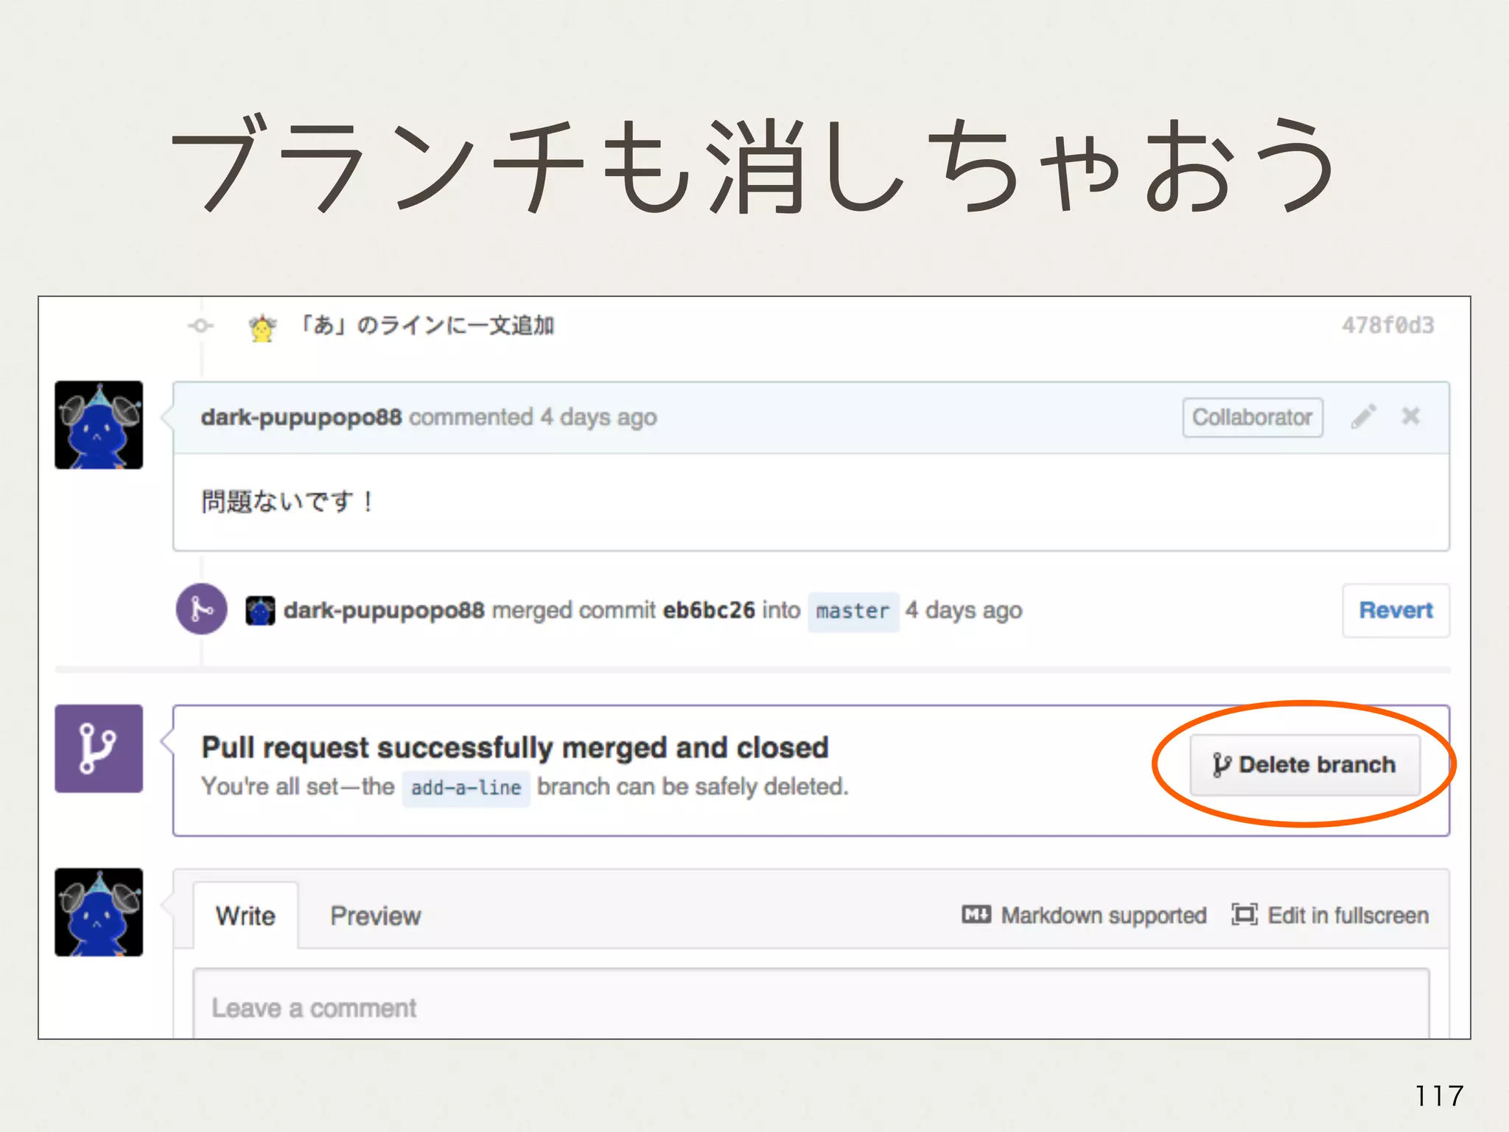Open merged commit eb6bc26 link

709,610
